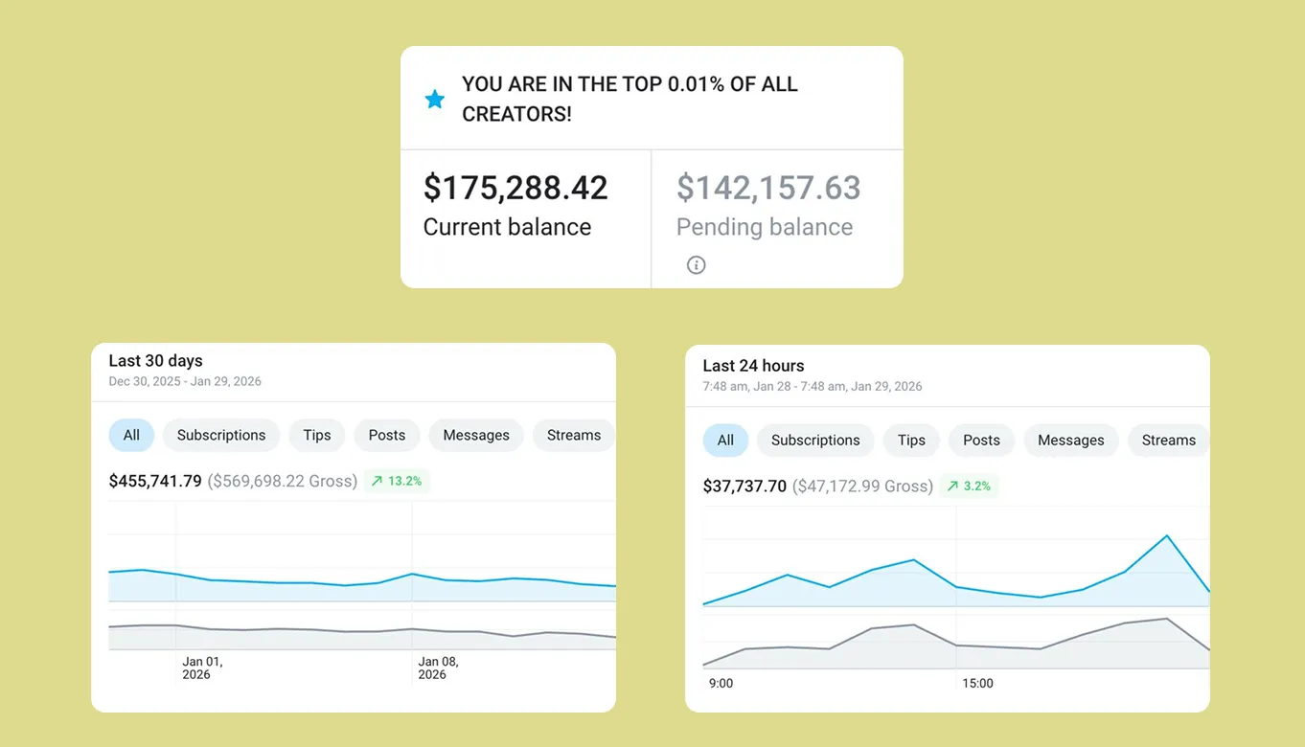Click the $142,157.63 pending balance amount
1305x747 pixels.
768,188
